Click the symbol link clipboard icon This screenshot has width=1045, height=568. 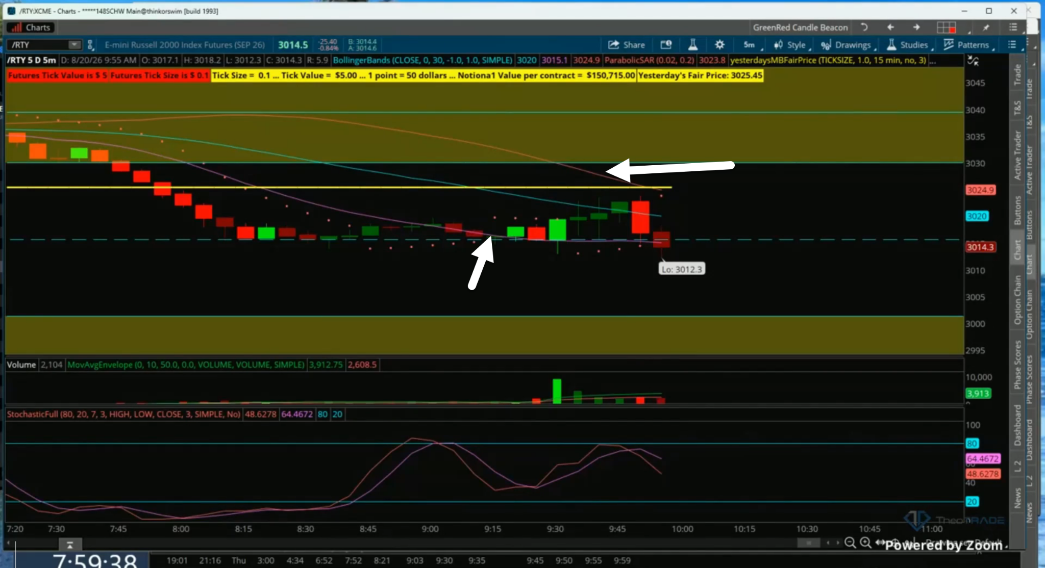point(91,45)
